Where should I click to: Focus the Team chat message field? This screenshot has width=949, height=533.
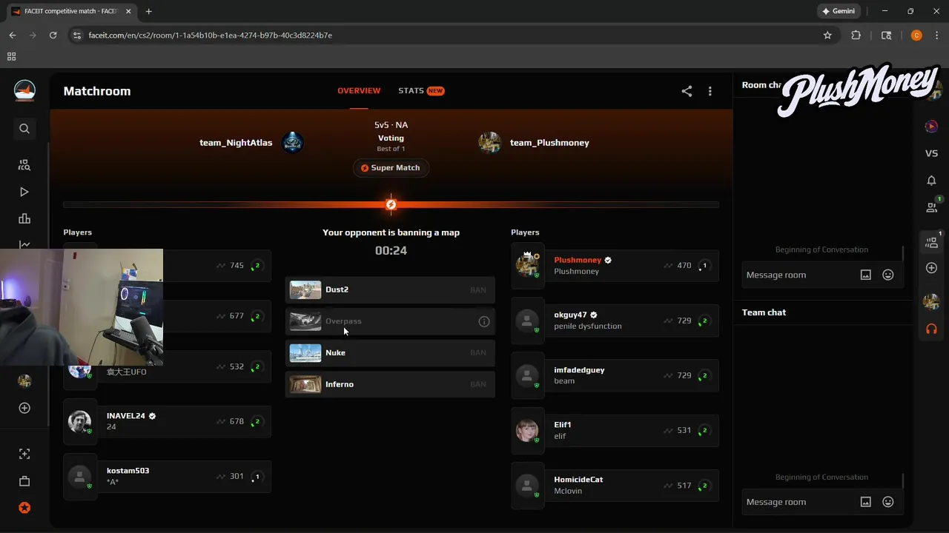point(798,502)
